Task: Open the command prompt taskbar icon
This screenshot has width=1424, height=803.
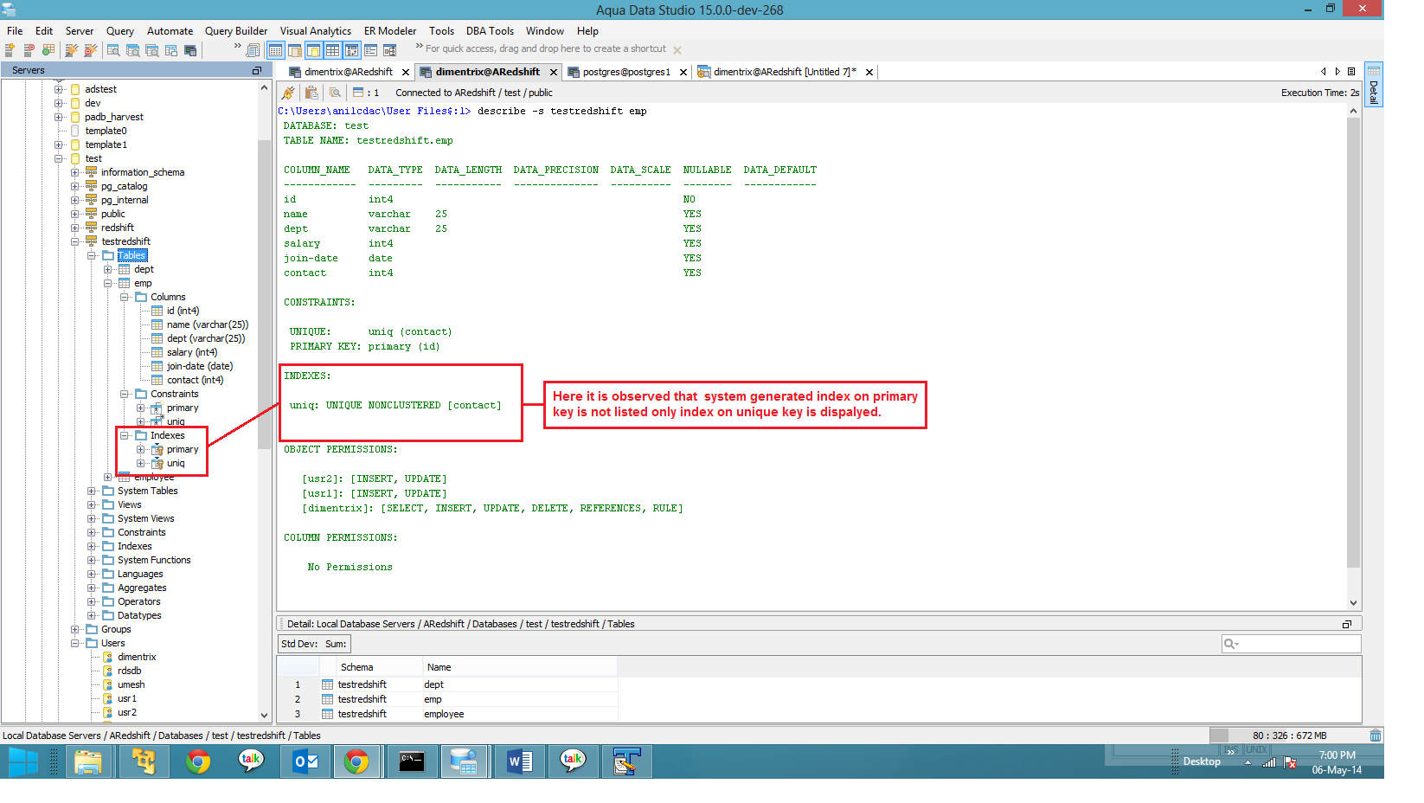Action: [412, 762]
